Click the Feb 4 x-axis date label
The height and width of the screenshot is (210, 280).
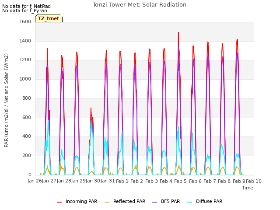click(166, 181)
